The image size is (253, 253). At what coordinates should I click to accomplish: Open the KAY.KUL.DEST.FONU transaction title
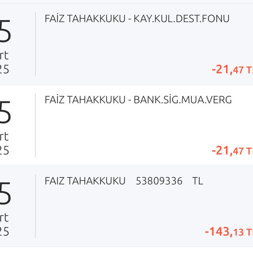pyautogui.click(x=137, y=18)
